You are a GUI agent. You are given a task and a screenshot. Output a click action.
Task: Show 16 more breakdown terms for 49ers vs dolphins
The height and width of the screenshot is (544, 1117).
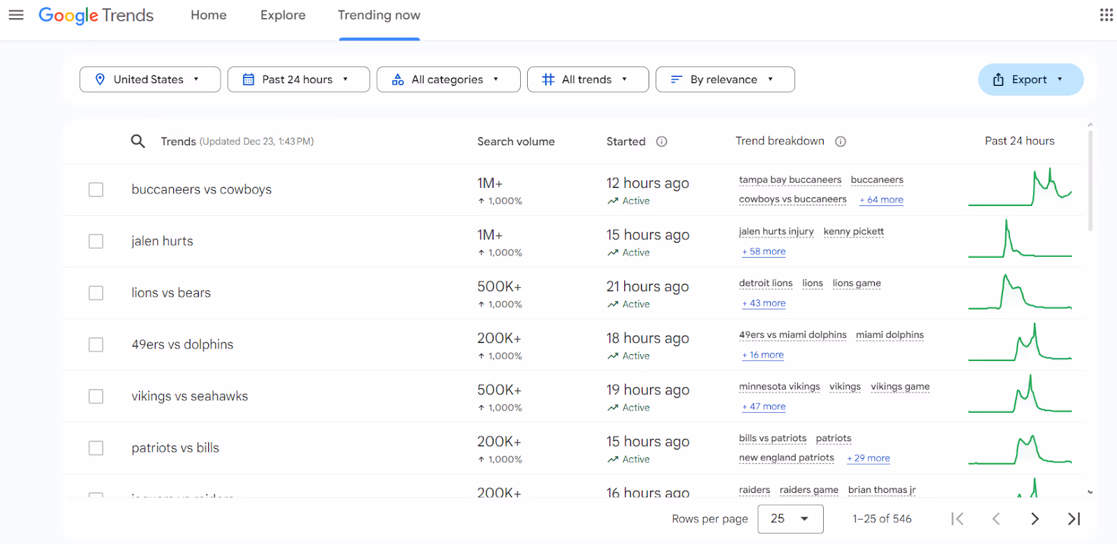[x=763, y=355]
